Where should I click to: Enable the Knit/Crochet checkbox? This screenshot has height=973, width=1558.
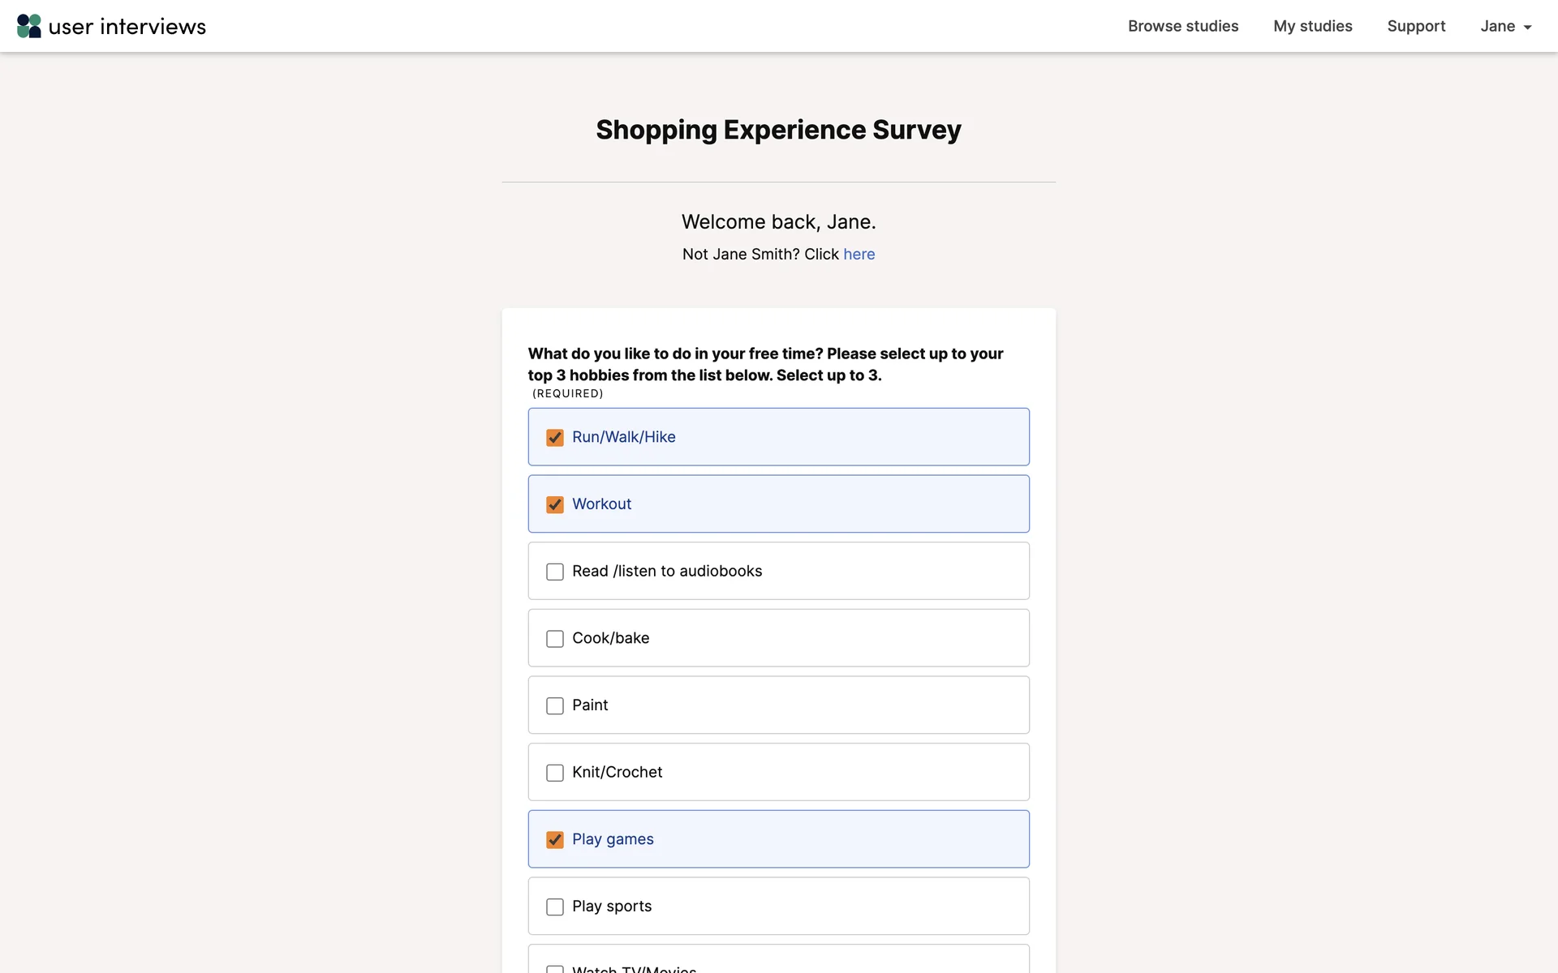pos(555,773)
